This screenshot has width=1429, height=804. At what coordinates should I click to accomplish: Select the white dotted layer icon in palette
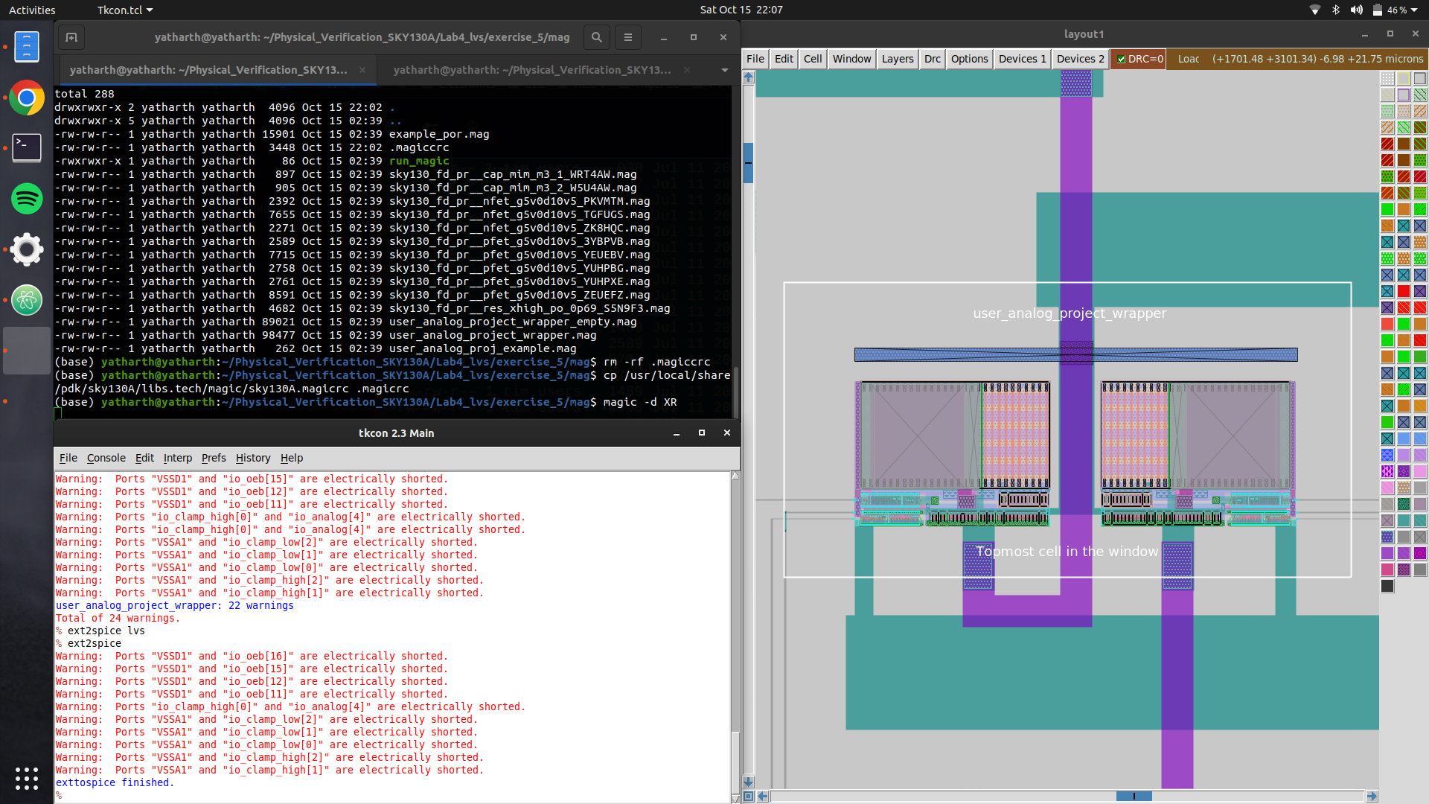[1387, 78]
